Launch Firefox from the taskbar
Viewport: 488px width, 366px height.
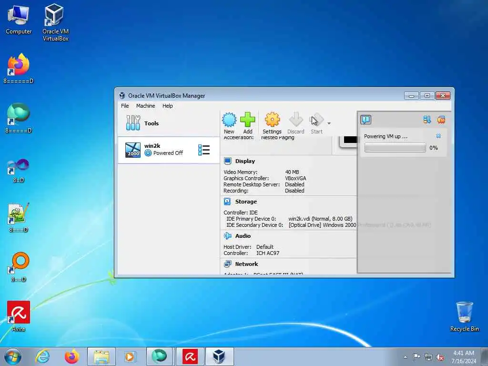72,356
